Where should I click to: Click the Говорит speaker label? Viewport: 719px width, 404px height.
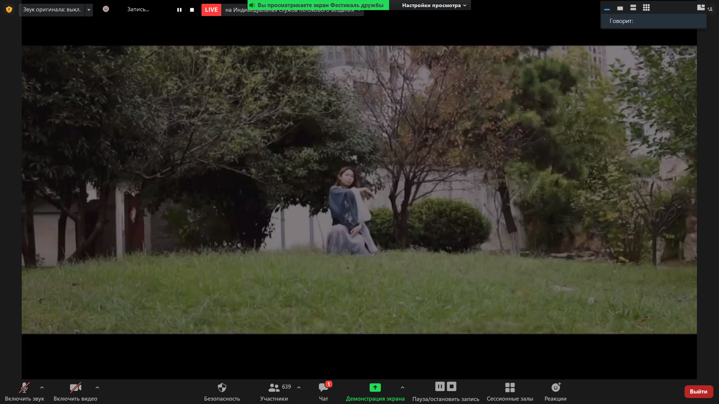click(x=621, y=21)
